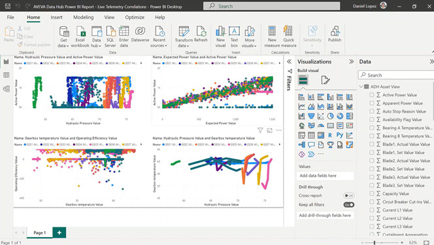Click Add data fields here well
The width and height of the screenshot is (434, 245).
pos(325,176)
